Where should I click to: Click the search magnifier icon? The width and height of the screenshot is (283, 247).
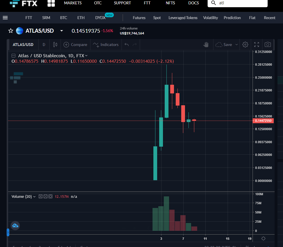point(213,3)
